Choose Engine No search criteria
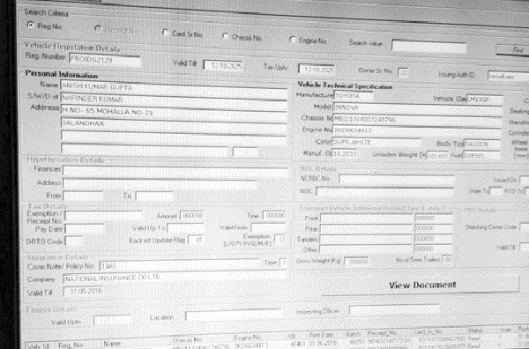This screenshot has width=529, height=349. click(293, 40)
